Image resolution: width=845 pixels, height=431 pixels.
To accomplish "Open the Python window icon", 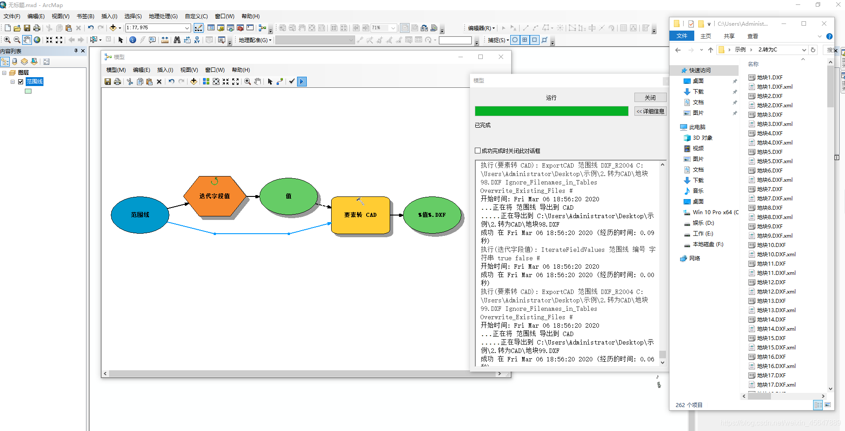I will (x=250, y=28).
